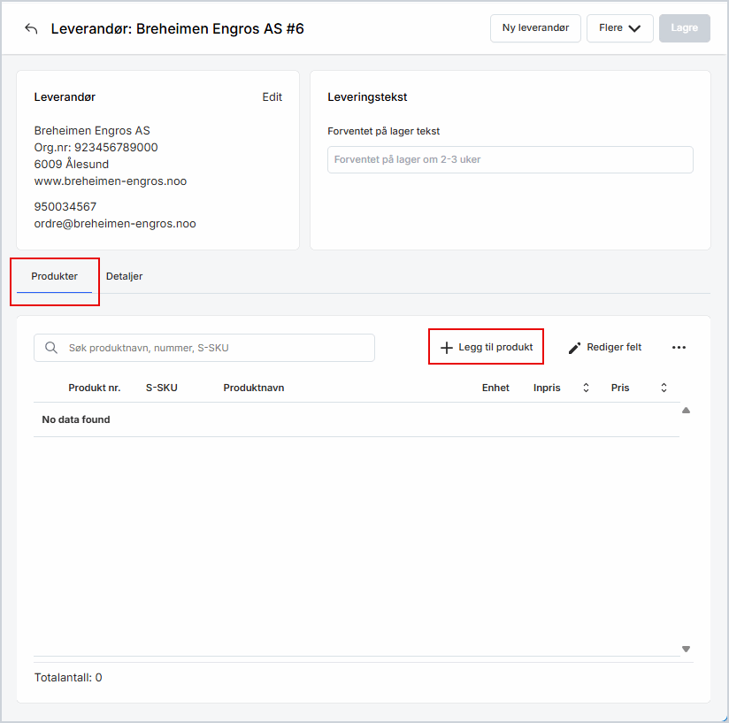Open the Detaljer tab
The height and width of the screenshot is (723, 729).
coord(124,276)
